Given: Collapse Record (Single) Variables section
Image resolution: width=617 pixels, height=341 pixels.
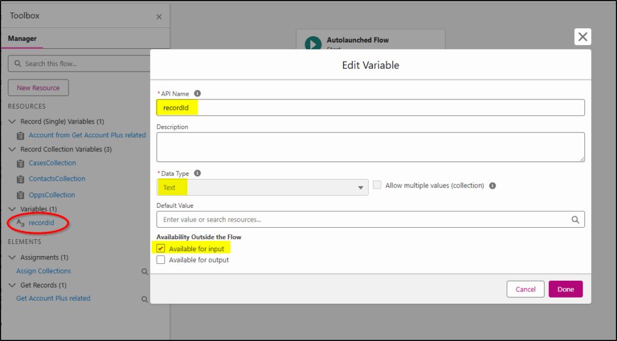Looking at the screenshot, I should (x=12, y=122).
